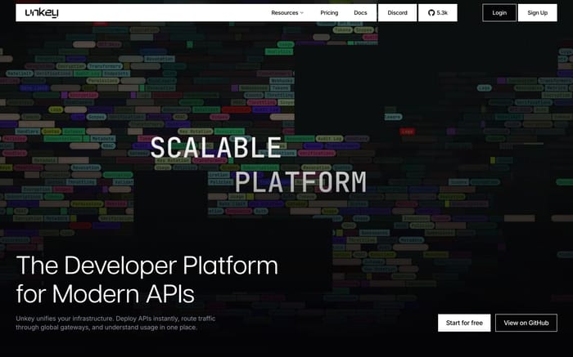Click the GitHub 5.3k stars button
The height and width of the screenshot is (357, 573).
(x=438, y=13)
